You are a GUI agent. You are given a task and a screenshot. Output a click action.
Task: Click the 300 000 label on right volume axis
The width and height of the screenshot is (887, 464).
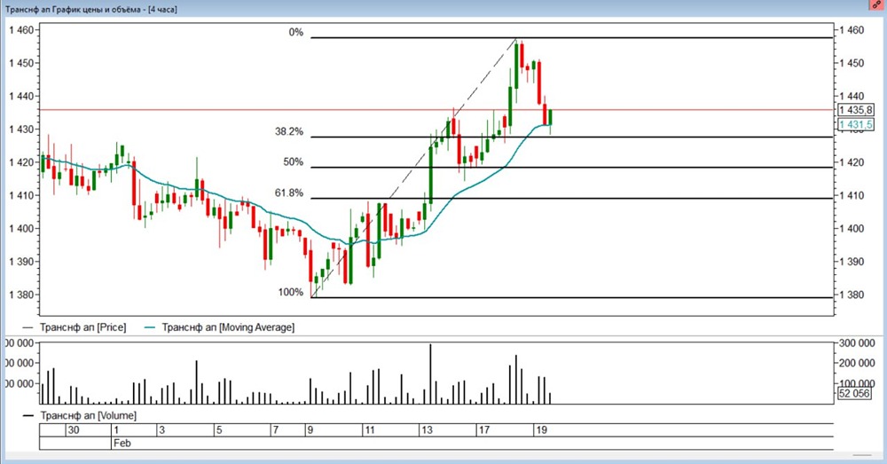click(857, 343)
